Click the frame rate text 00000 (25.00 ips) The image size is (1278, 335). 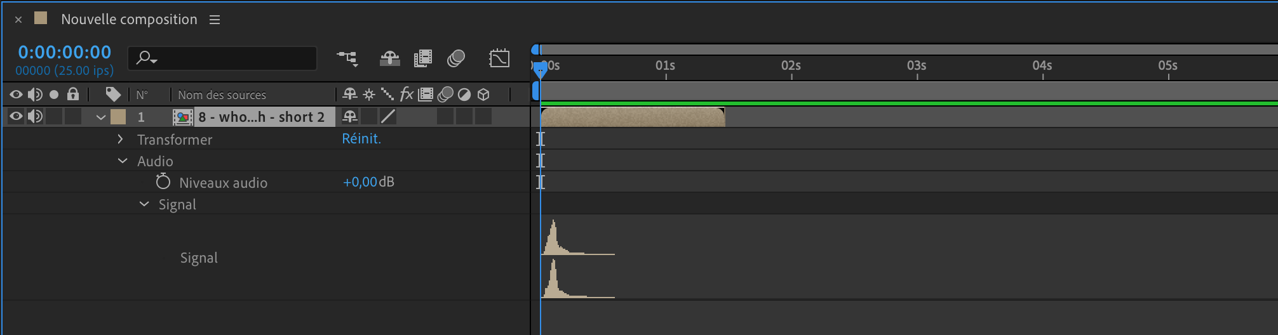64,70
